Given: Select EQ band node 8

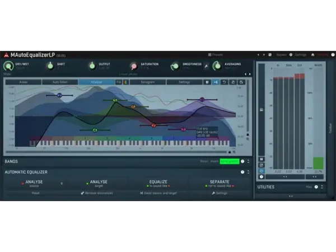Looking at the screenshot, I should point(184,129).
